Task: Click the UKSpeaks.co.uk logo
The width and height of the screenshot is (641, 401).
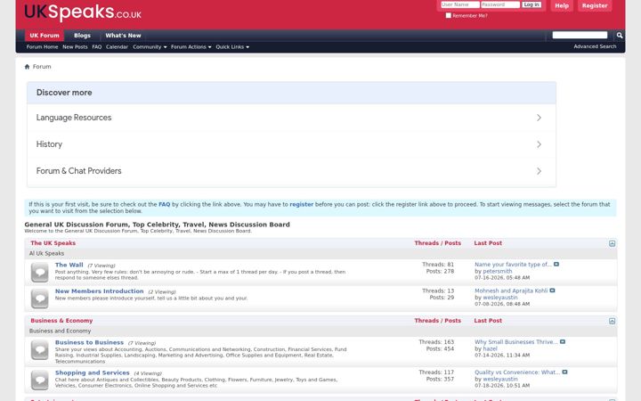Action: point(83,12)
